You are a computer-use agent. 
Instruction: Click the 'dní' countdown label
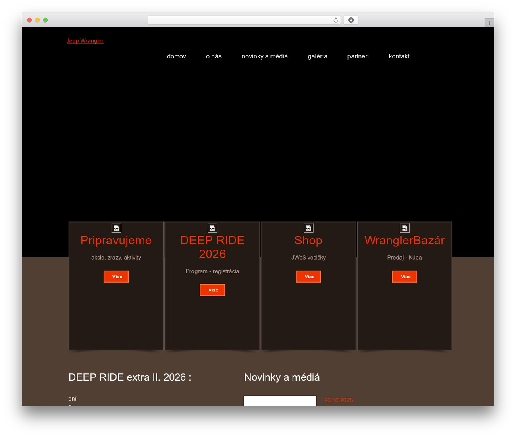pyautogui.click(x=73, y=399)
